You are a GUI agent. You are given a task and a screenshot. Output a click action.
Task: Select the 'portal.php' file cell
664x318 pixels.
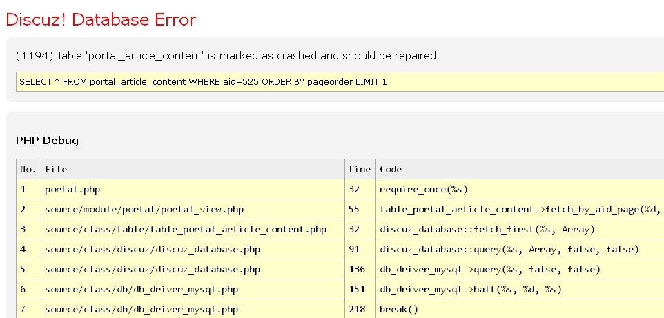[193, 189]
